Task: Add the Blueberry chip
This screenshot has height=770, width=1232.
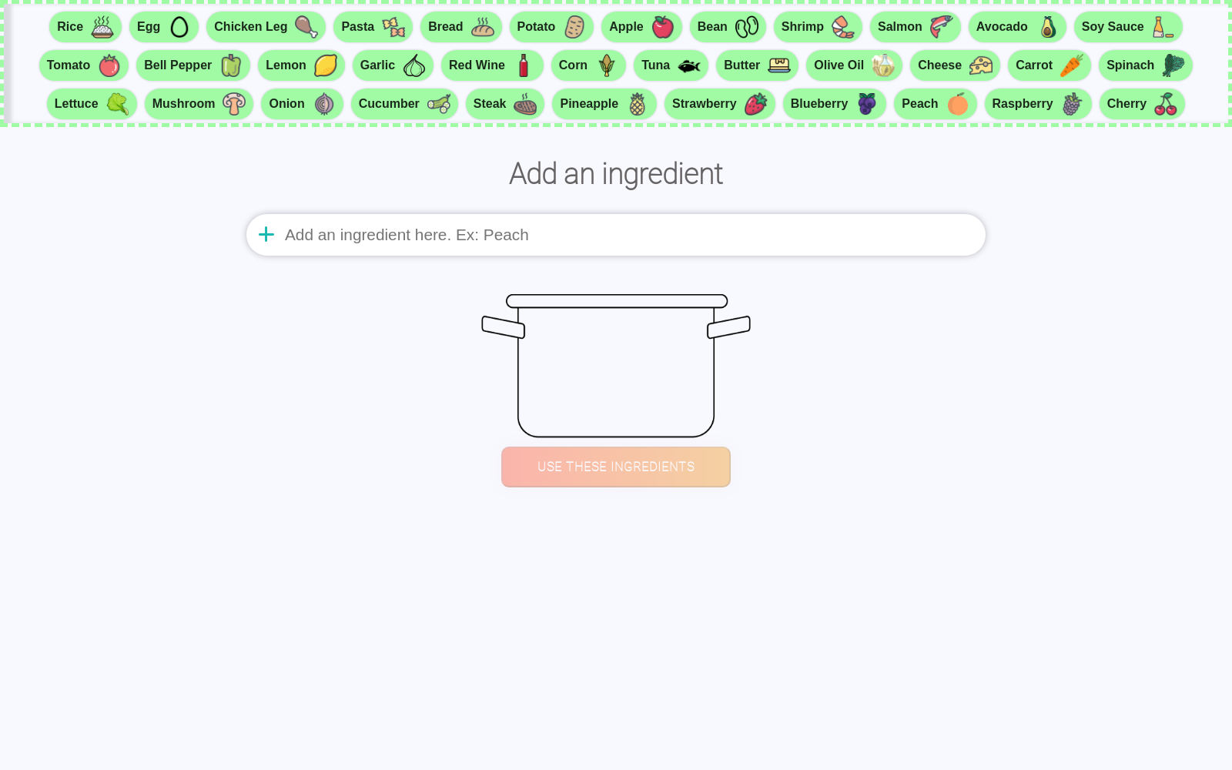Action: point(835,104)
